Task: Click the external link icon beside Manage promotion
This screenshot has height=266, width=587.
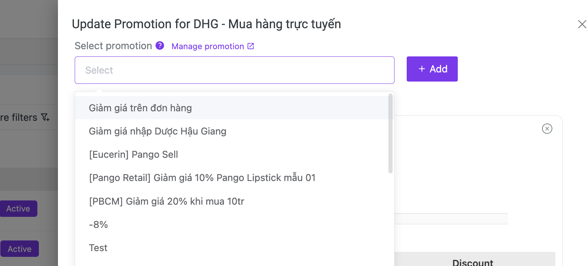Action: coord(250,46)
